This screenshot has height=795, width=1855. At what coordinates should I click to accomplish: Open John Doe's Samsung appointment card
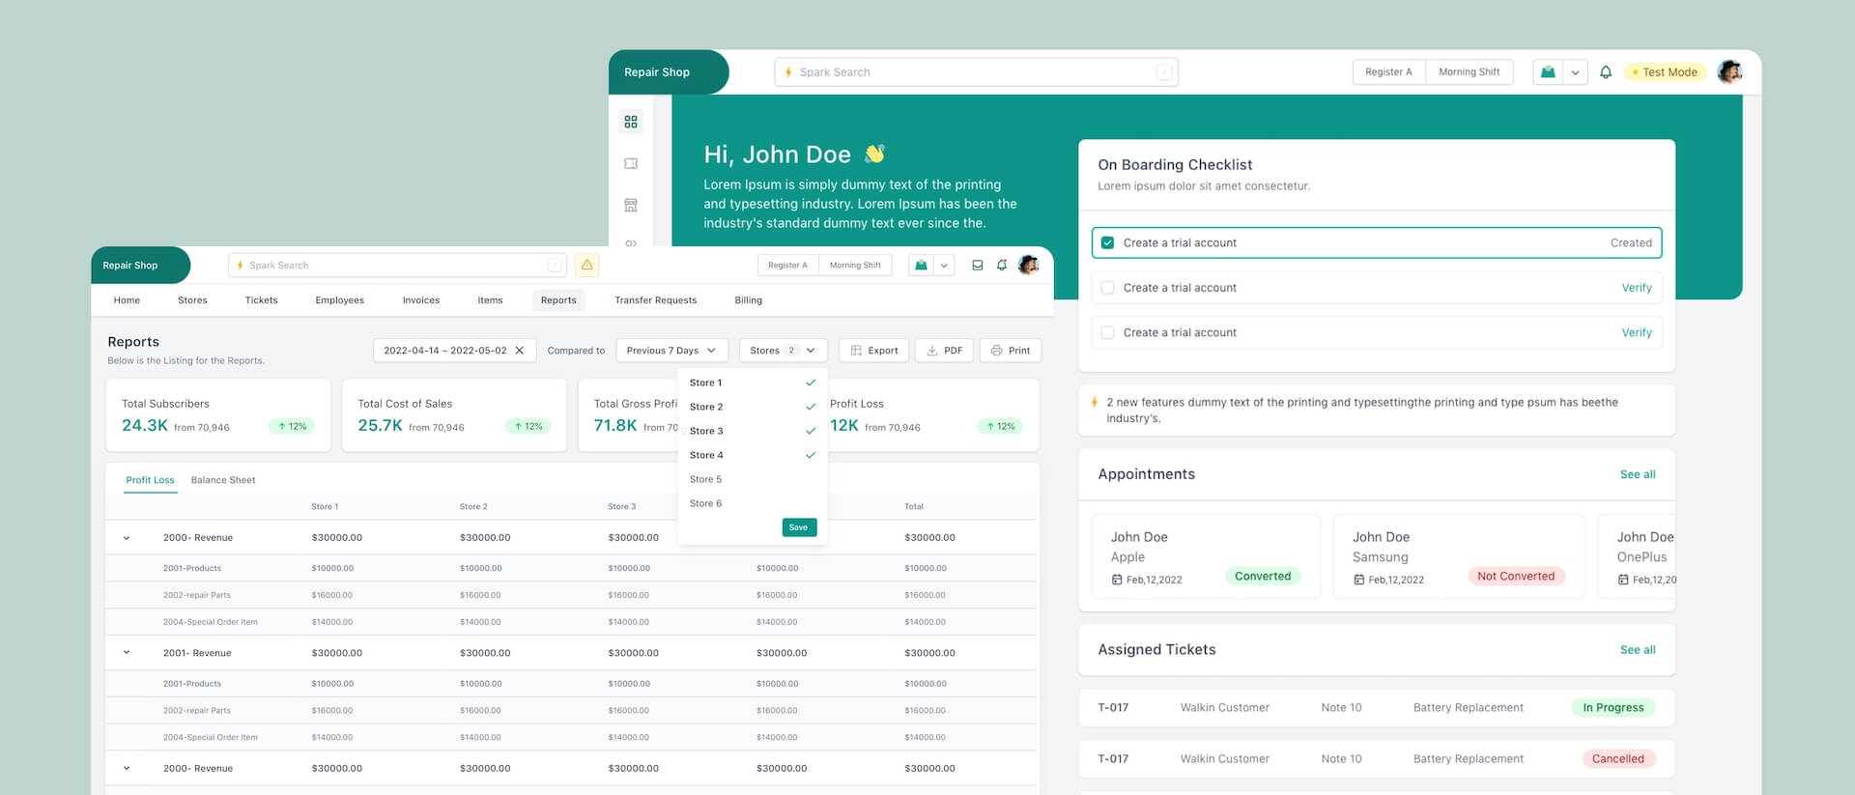click(1458, 556)
